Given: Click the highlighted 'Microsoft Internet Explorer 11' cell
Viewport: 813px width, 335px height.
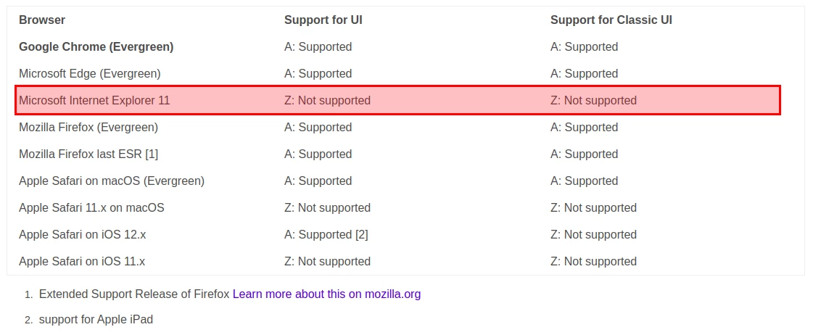Looking at the screenshot, I should tap(94, 100).
